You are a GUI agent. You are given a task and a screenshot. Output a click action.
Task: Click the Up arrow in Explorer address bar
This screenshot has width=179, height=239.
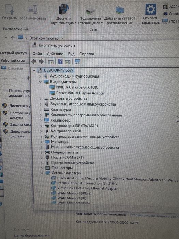click(x=13, y=38)
